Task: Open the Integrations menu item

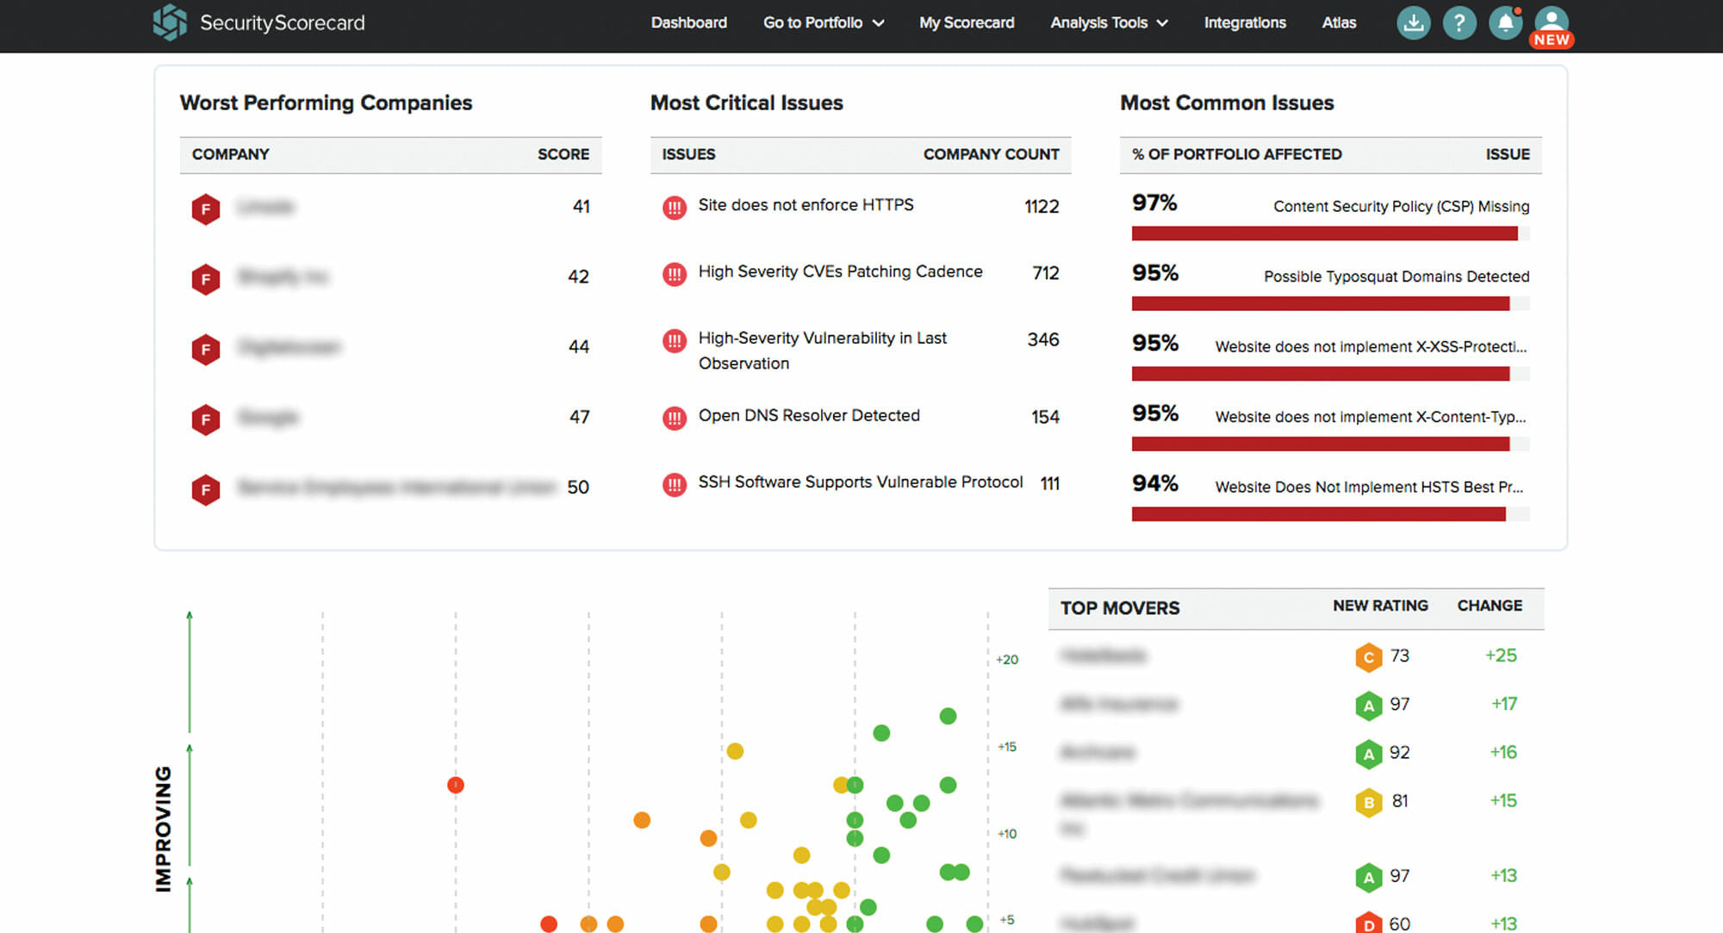Action: 1244,22
